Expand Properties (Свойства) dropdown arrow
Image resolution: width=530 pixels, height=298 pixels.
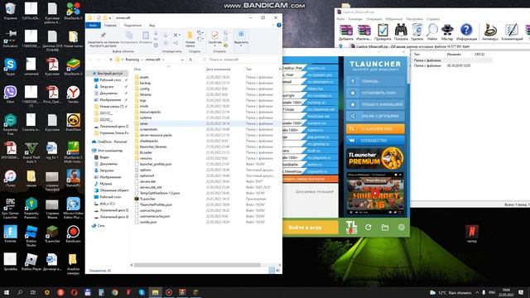[214, 46]
